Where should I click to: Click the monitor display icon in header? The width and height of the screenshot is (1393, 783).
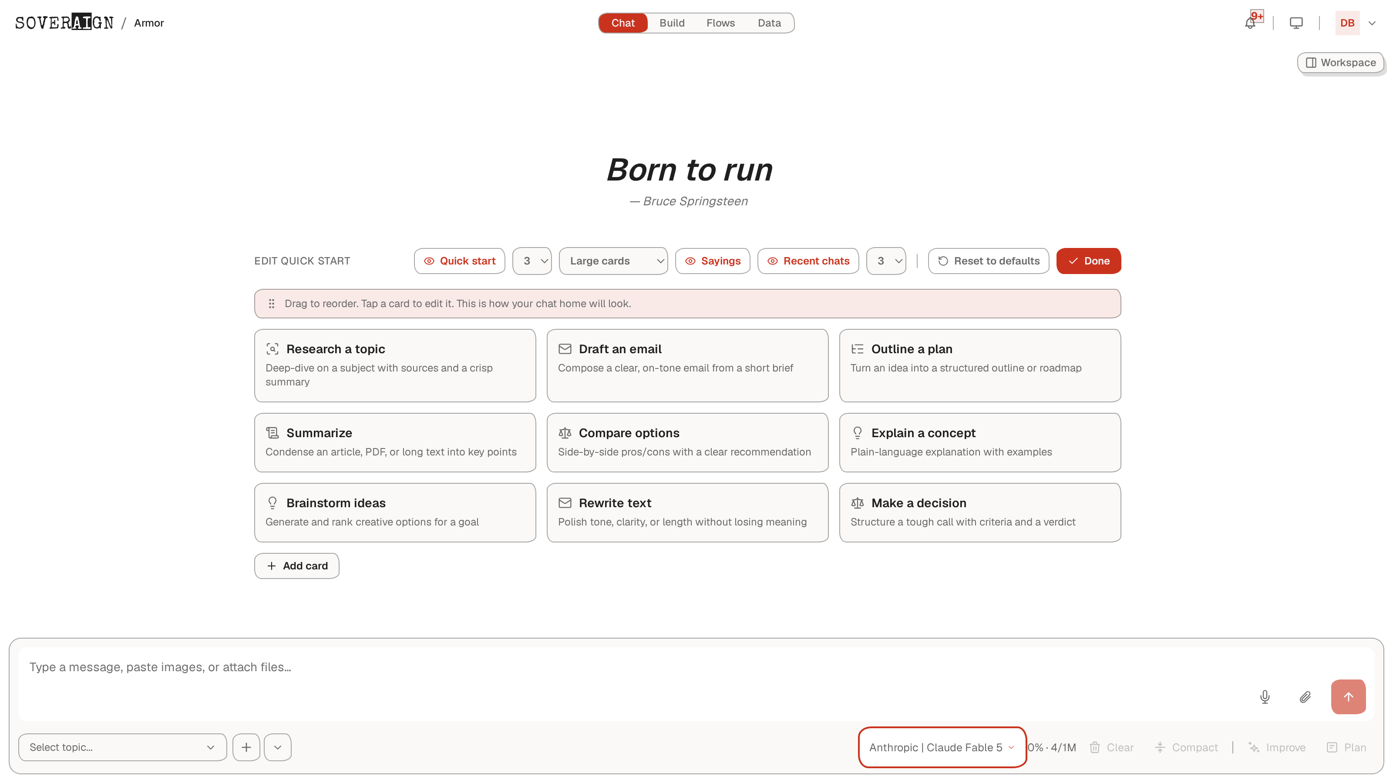[1296, 23]
